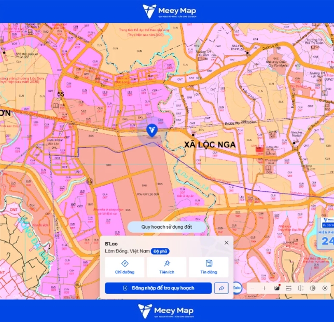Viewport: 334px width, 322px height.
Task: Click the Khu CN Lộc Sơn label
Action: [x=148, y=194]
